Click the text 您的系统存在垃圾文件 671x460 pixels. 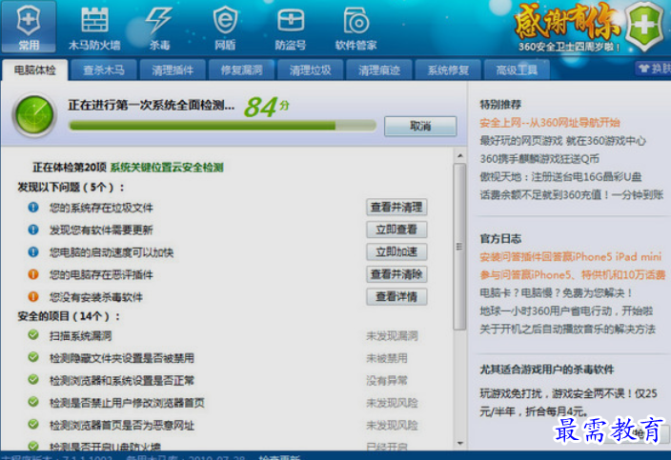pos(101,208)
